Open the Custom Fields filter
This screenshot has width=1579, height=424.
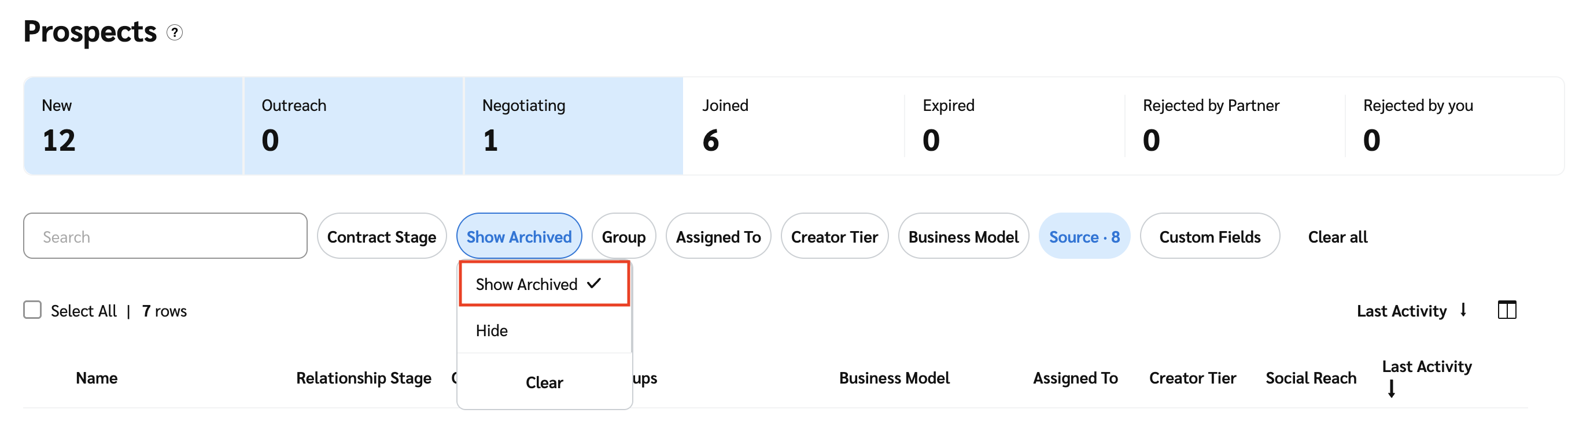(1209, 237)
